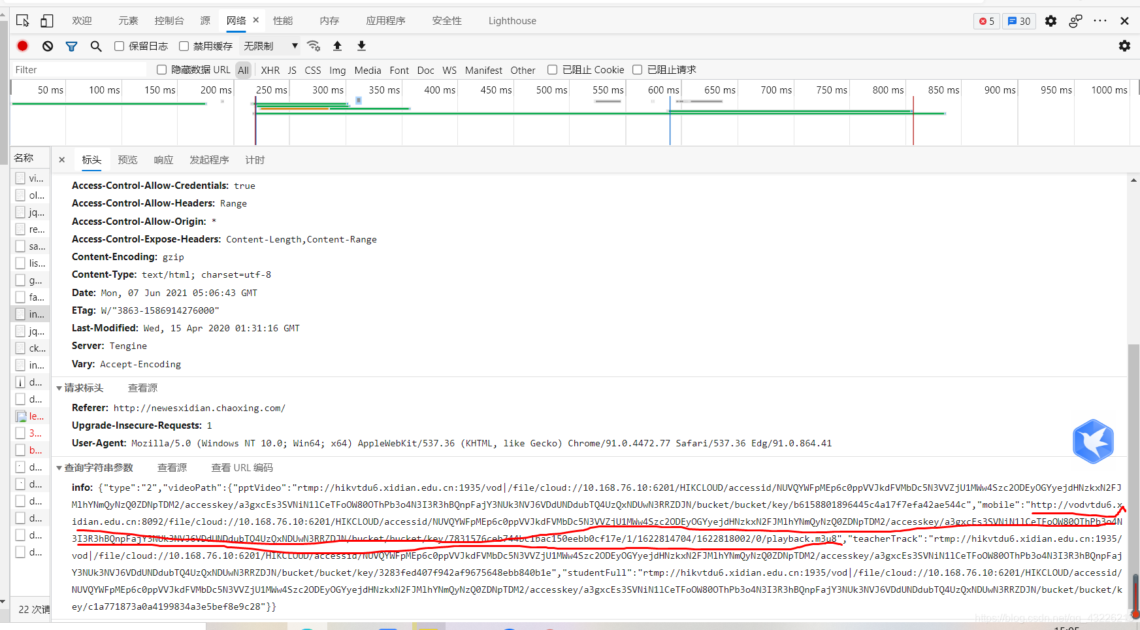Filter requests by Img type
This screenshot has height=630, width=1140.
tap(338, 70)
